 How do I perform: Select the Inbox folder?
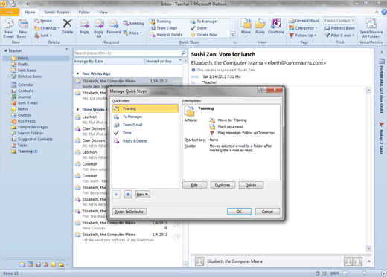[x=36, y=58]
